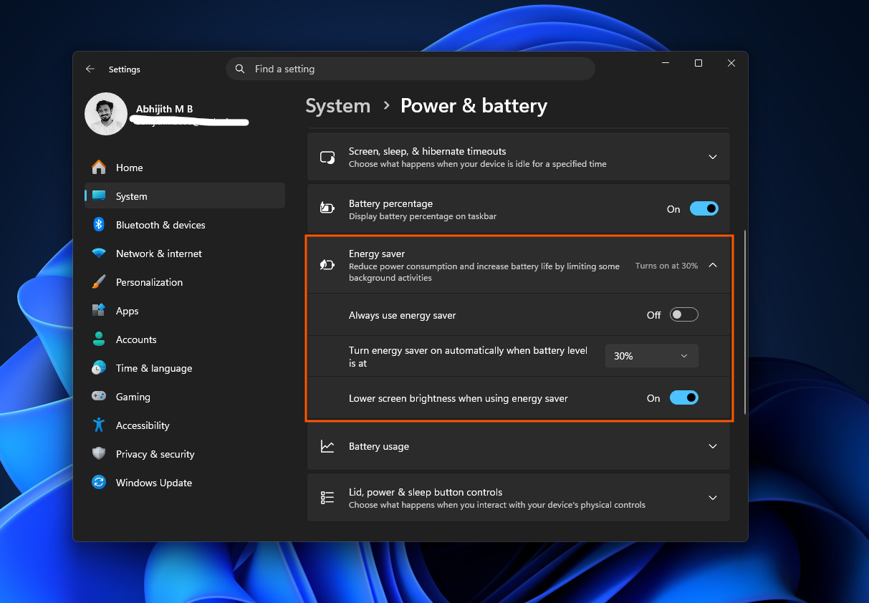
Task: Open Gaming settings page
Action: 185,397
